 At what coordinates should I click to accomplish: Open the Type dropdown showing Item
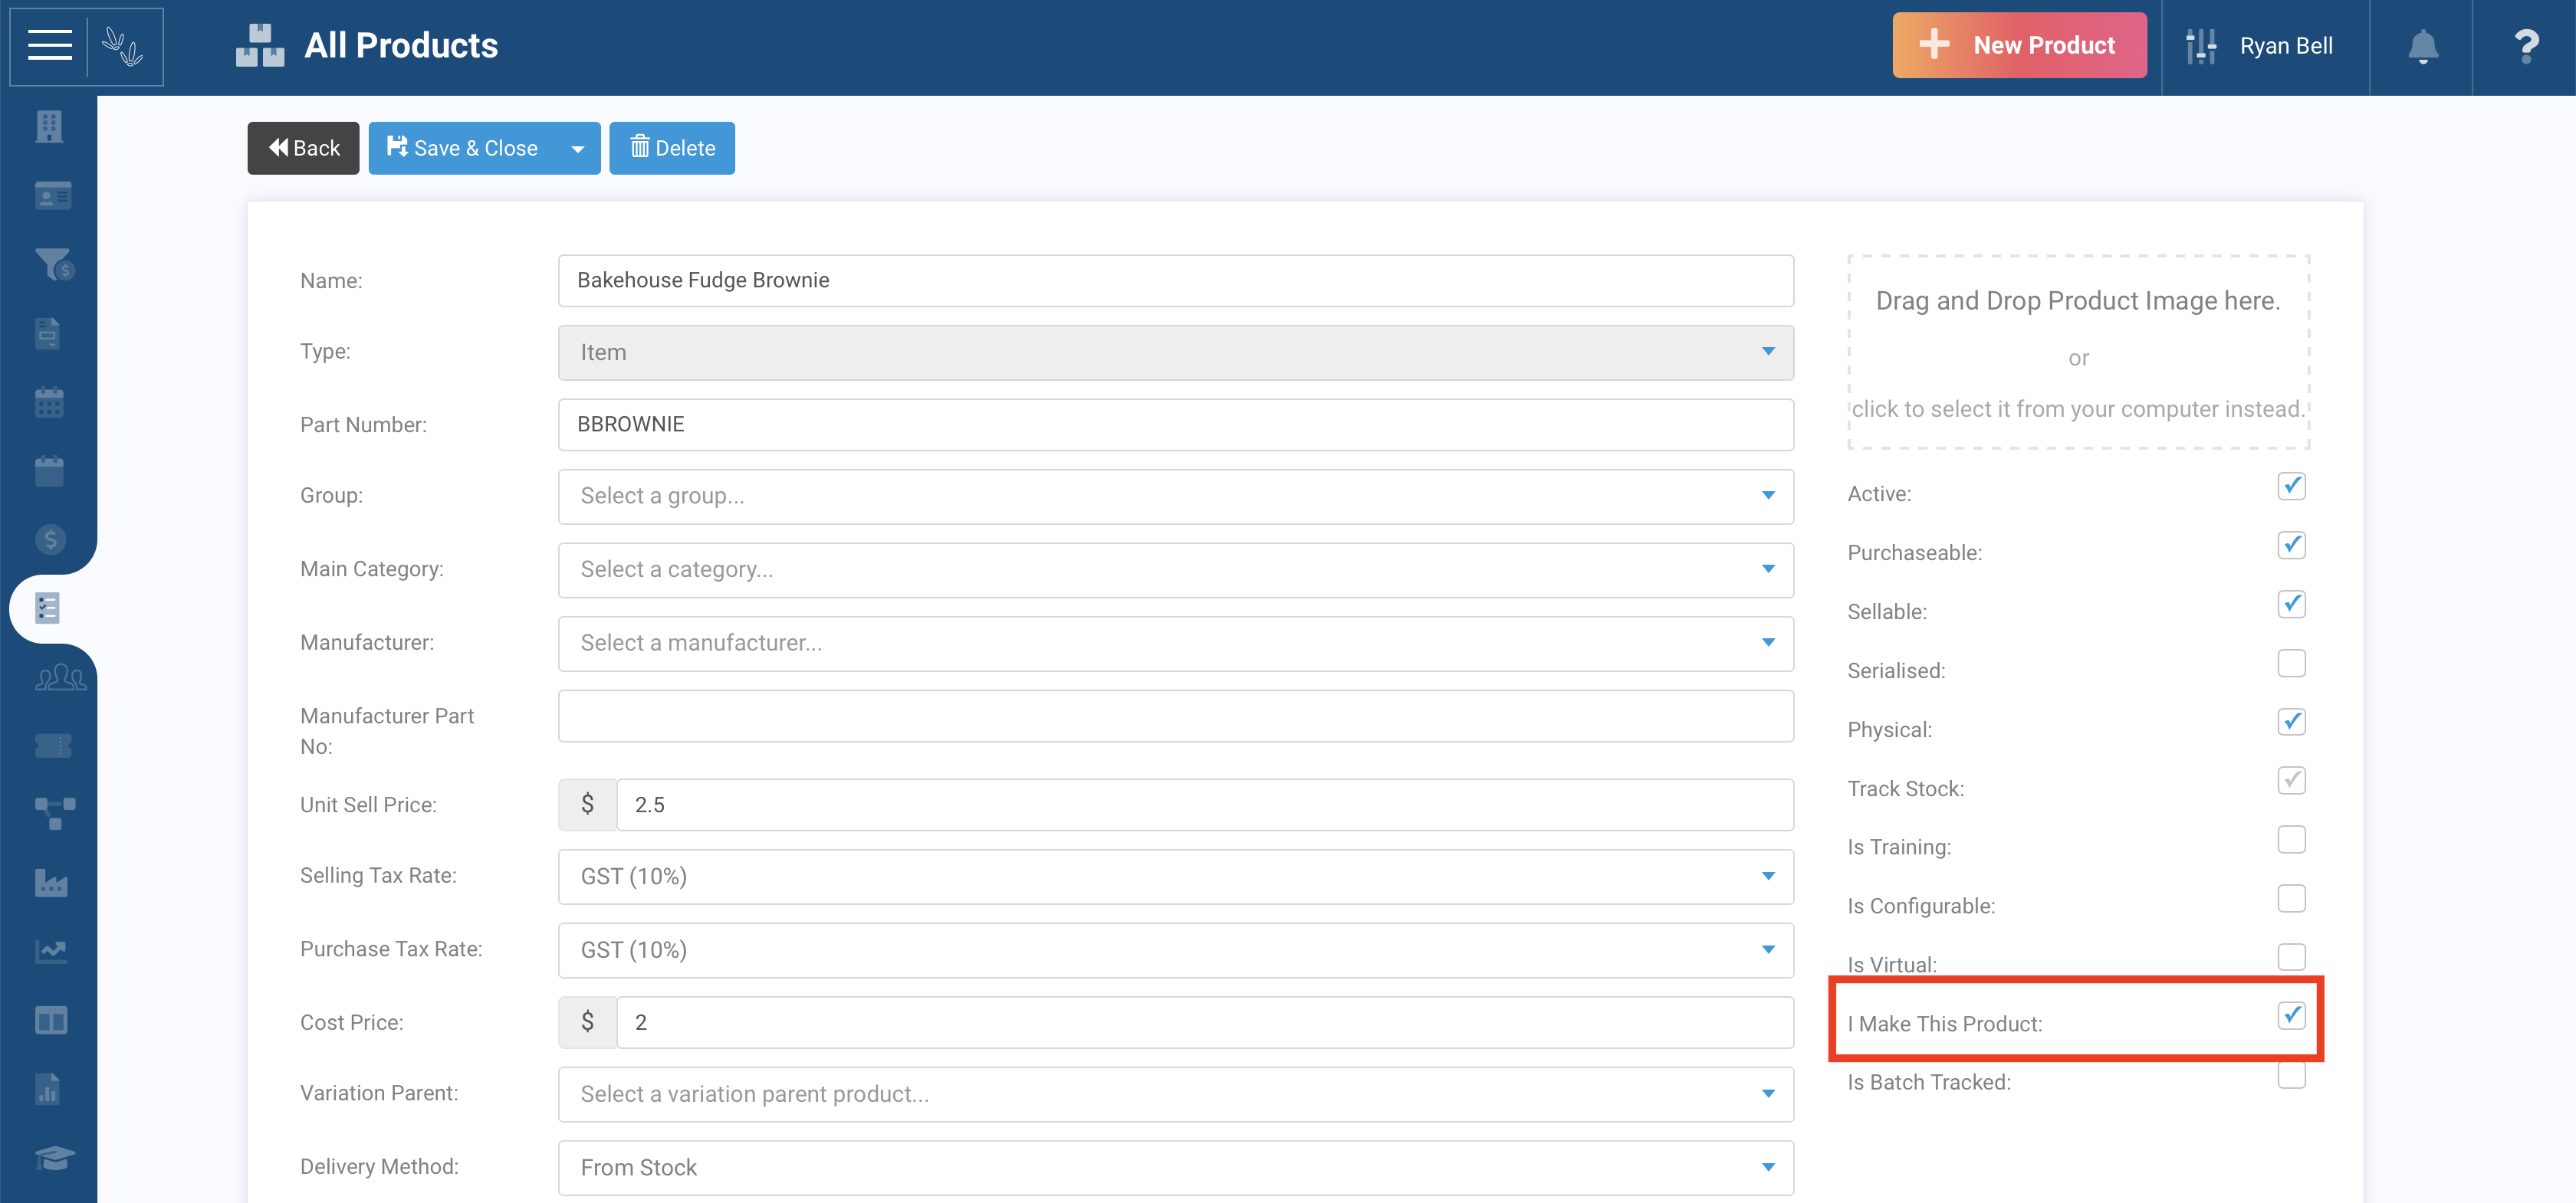(1175, 352)
